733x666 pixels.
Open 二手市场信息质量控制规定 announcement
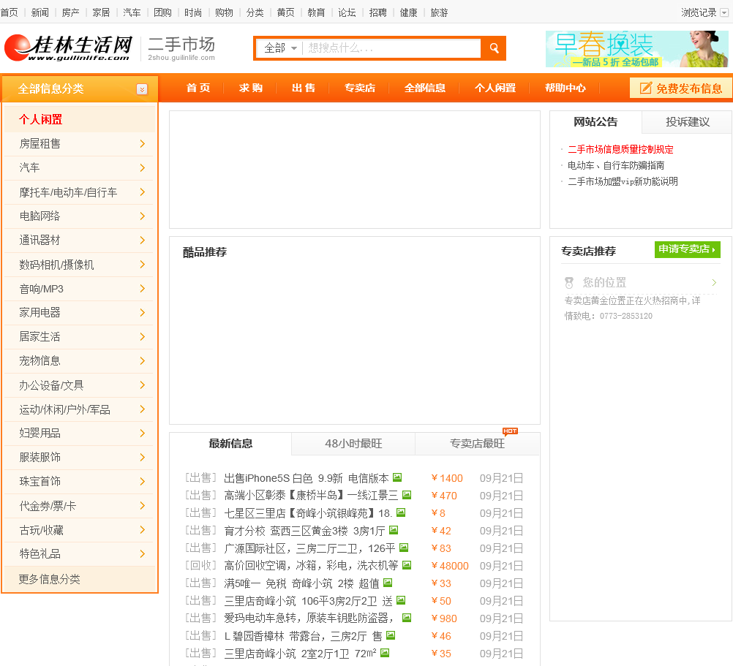point(620,149)
